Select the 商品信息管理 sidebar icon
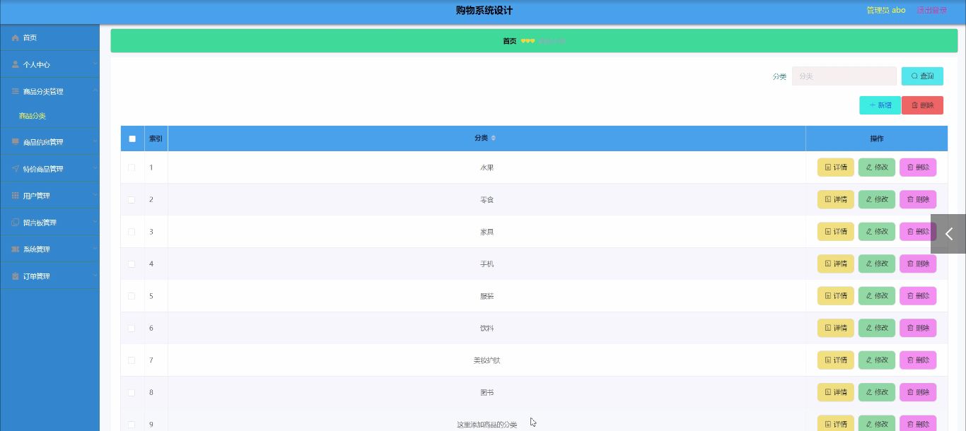The height and width of the screenshot is (431, 966). tap(14, 141)
